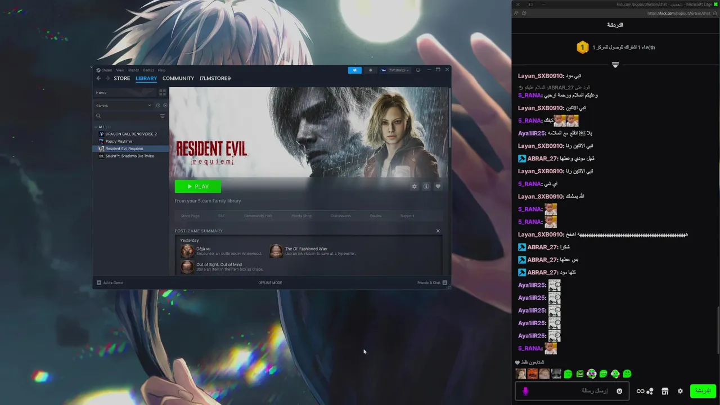Add Resident Evil Requiem to favorites heart

coord(438,186)
